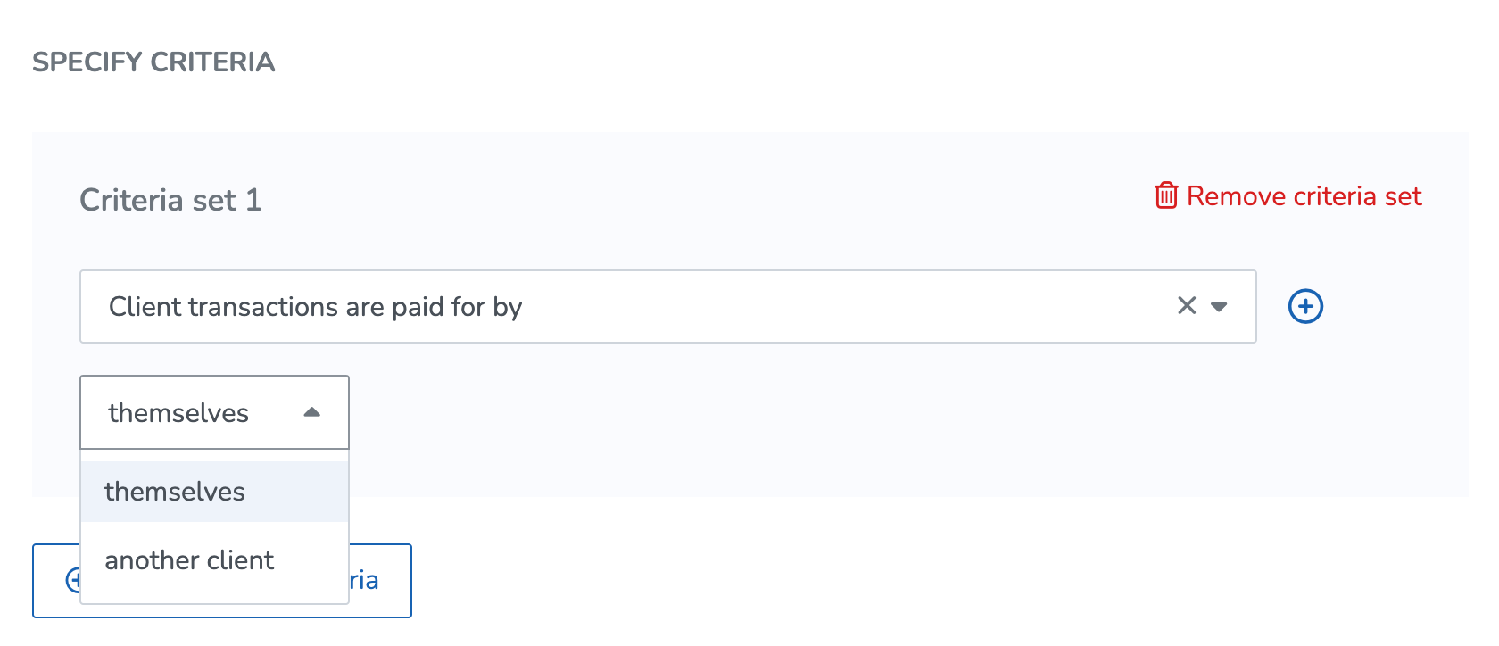Click the 'Remove criteria set' red link text
Screen dimensions: 1499x646
coord(1304,196)
